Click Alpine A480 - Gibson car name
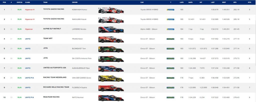Image resolution: width=256 pixels, height=102 pixels. pos(149,29)
